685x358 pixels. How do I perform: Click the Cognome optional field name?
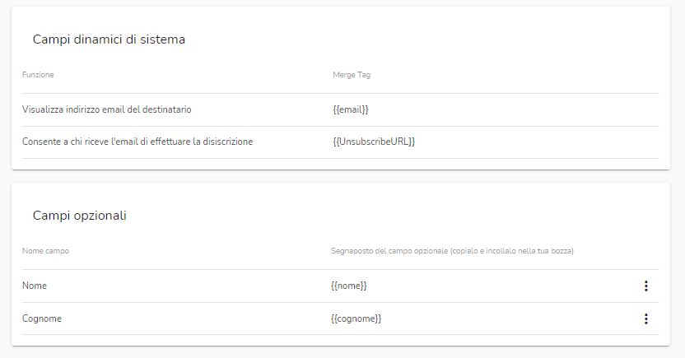(x=42, y=318)
